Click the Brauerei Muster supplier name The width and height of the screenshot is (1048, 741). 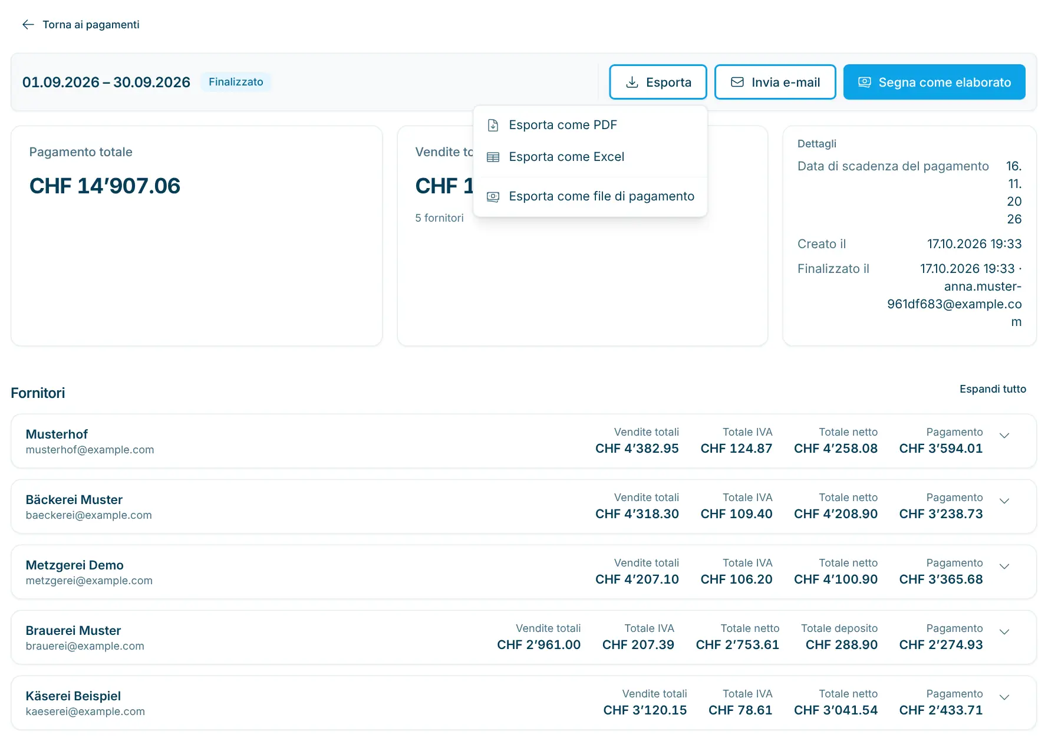click(73, 631)
